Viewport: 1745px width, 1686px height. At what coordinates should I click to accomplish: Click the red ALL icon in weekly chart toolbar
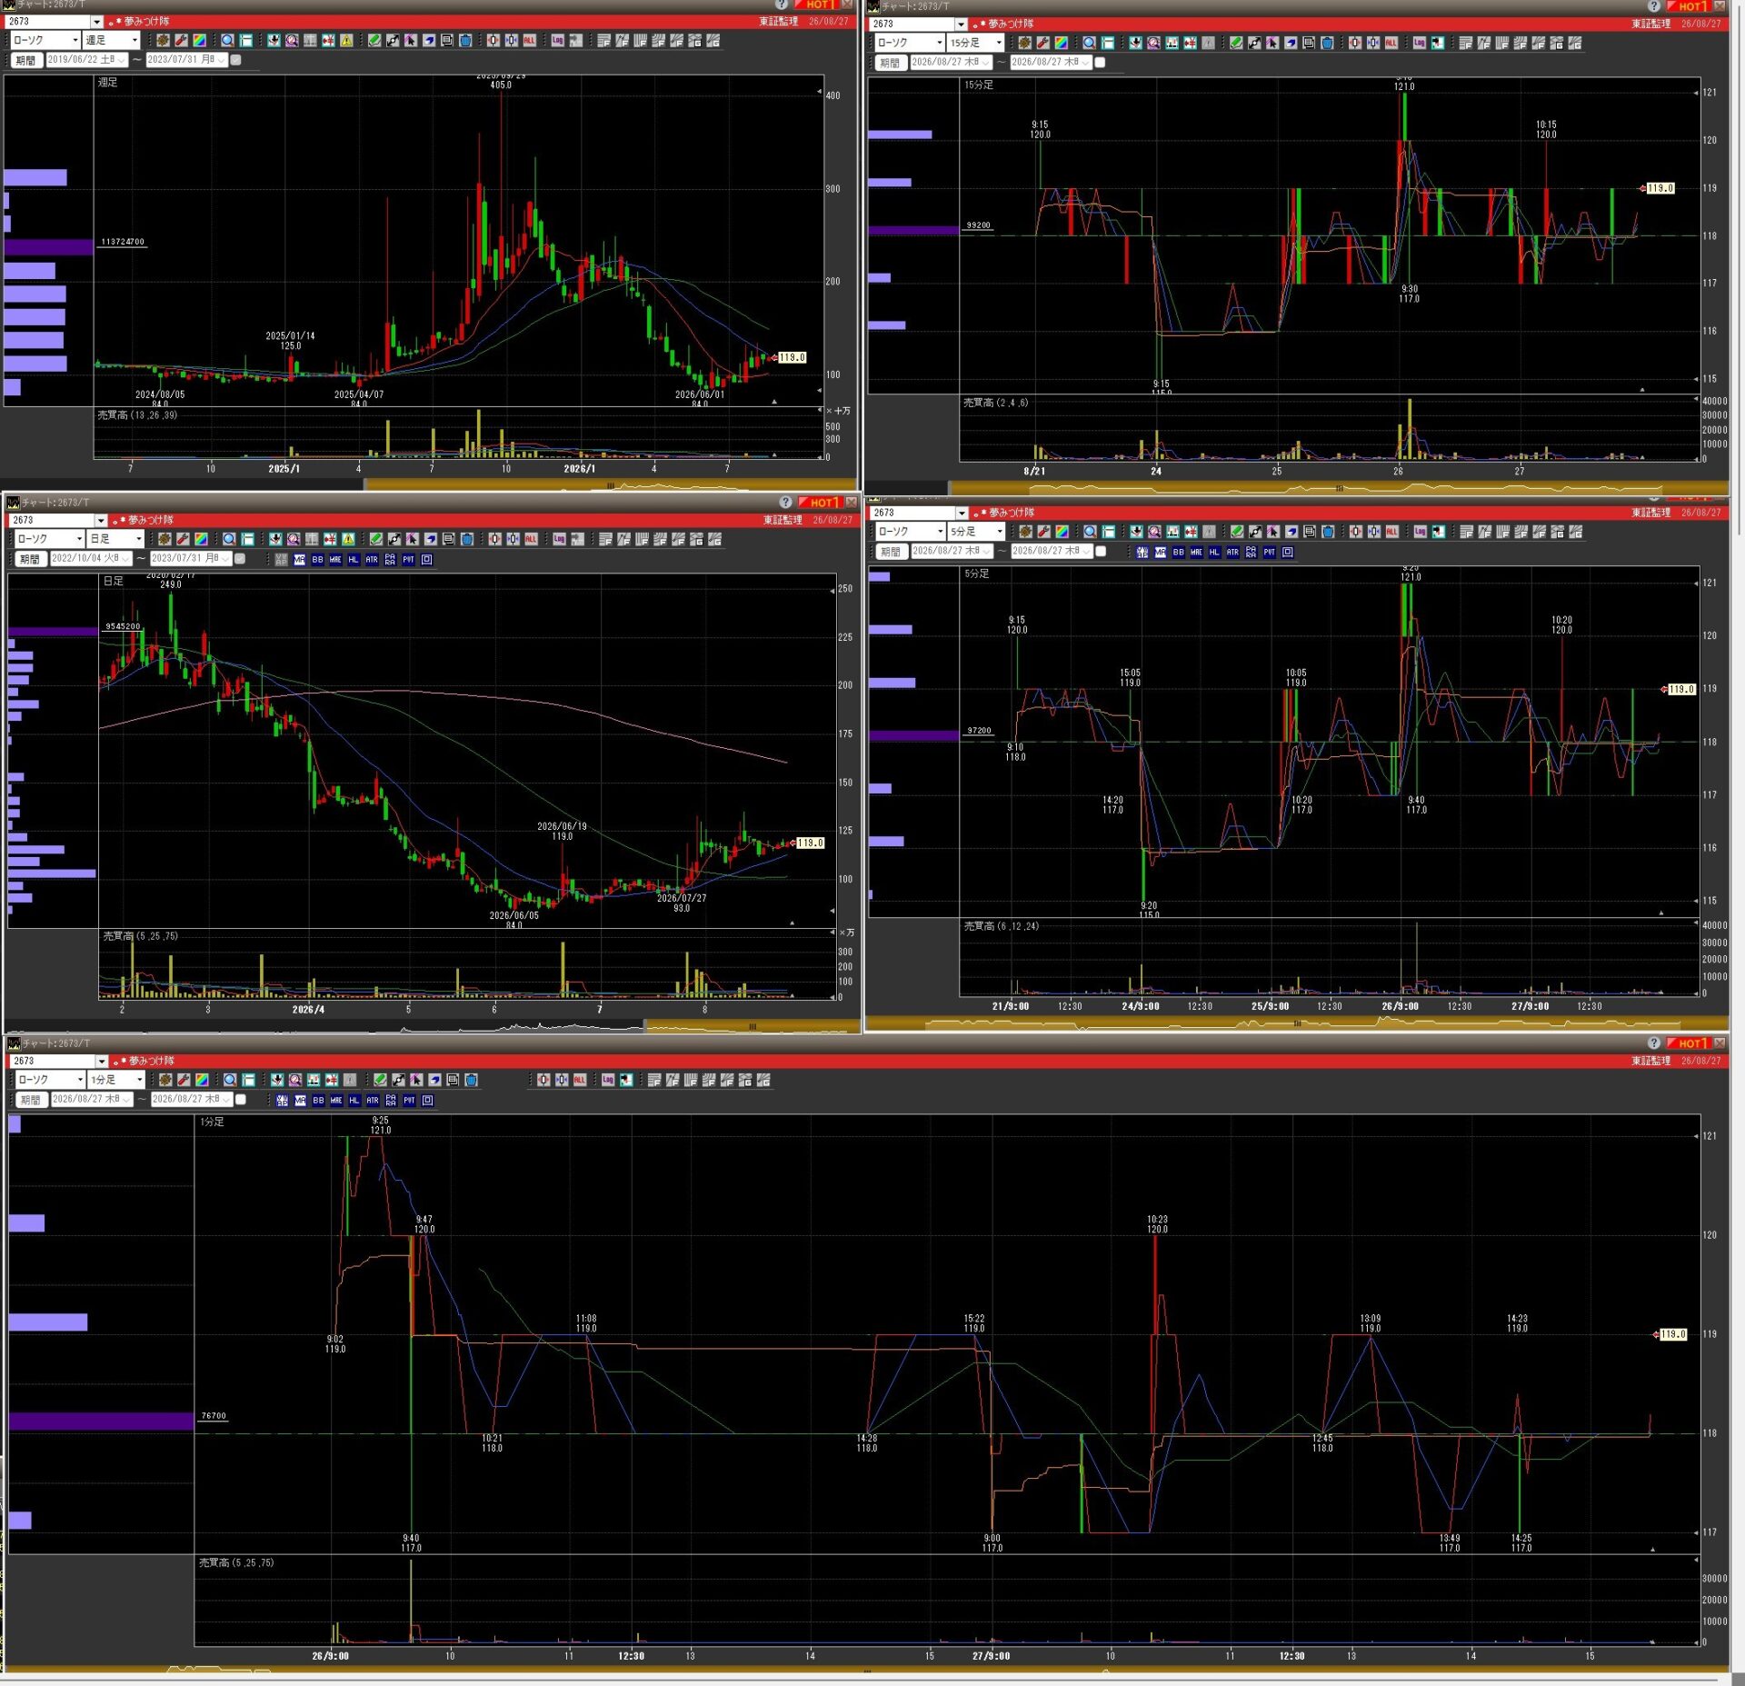(x=529, y=40)
